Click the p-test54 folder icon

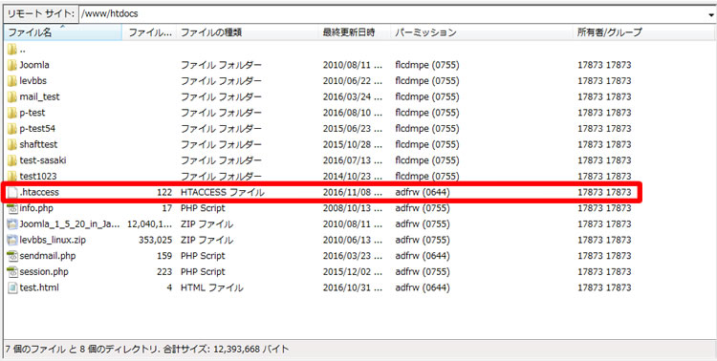(12, 128)
